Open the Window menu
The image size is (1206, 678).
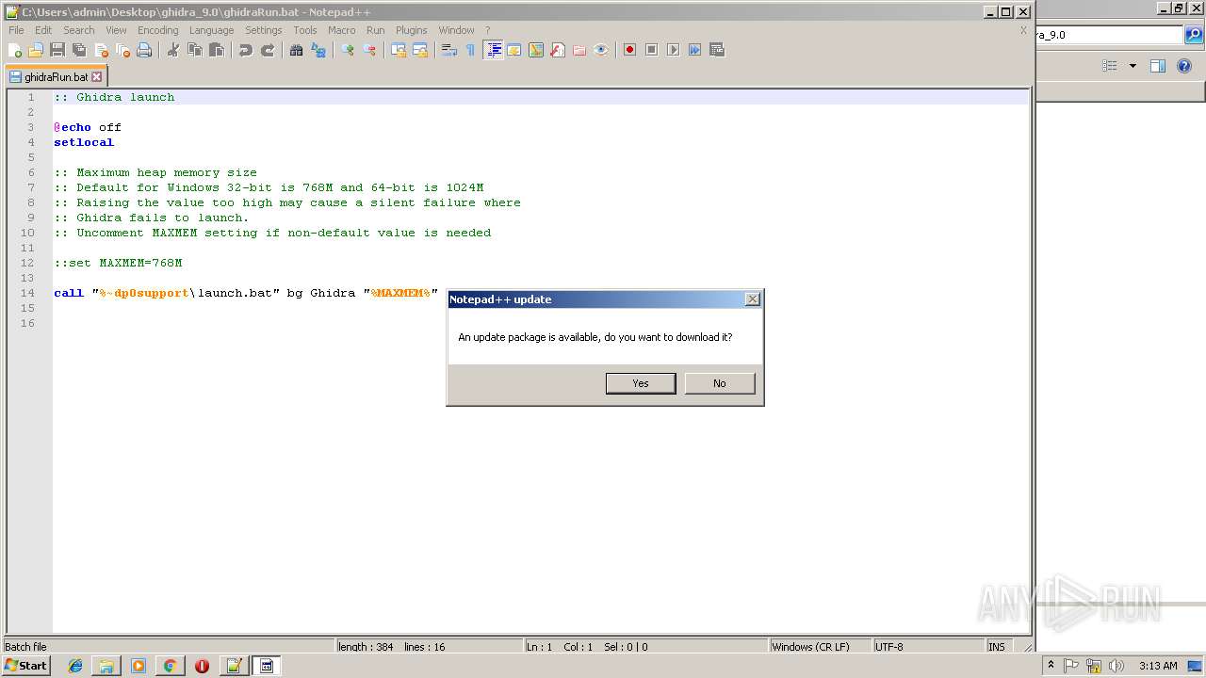[x=457, y=30]
